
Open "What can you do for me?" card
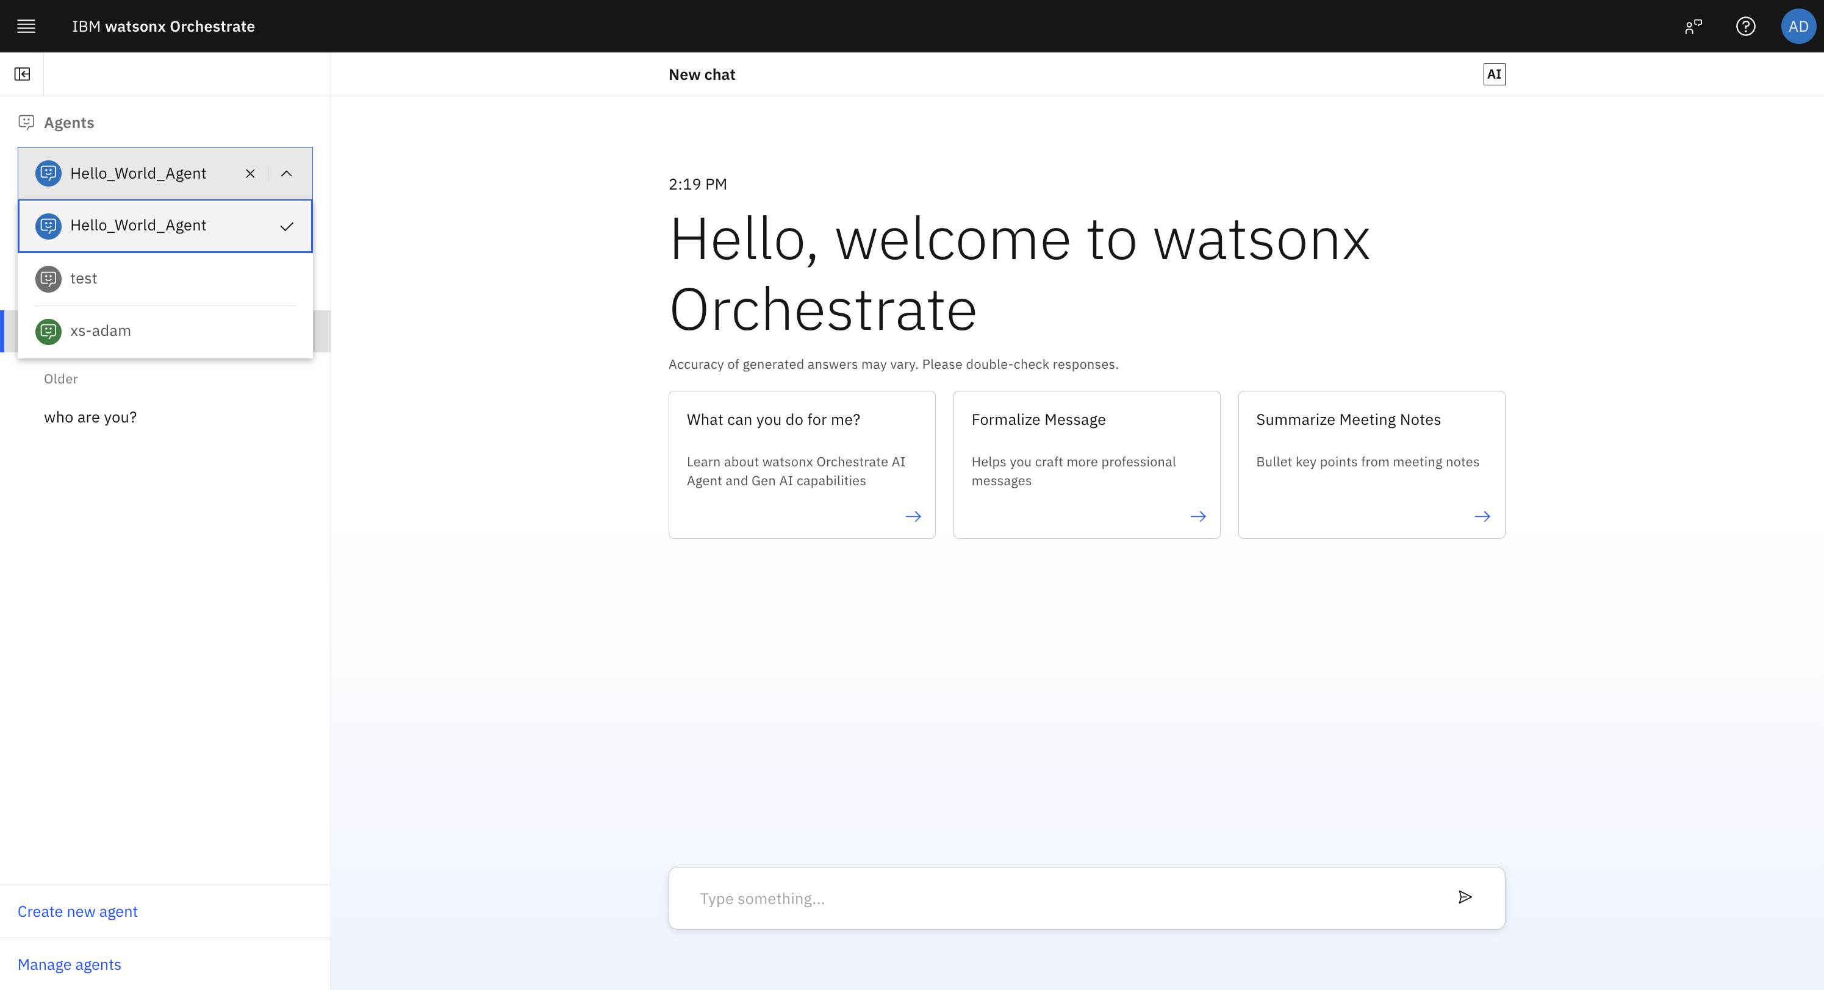[x=802, y=465]
